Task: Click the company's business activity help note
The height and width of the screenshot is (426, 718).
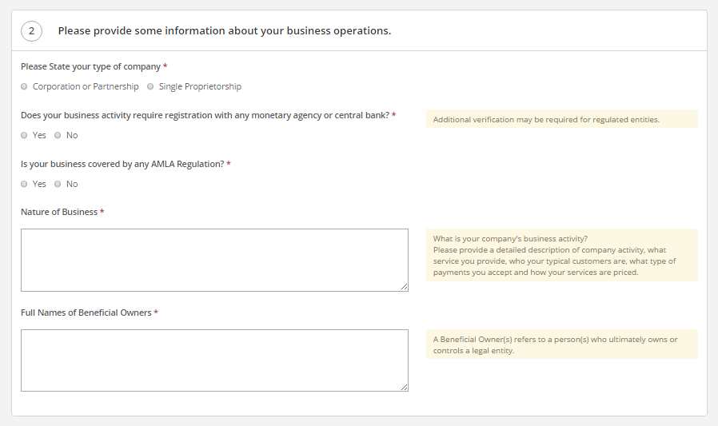Action: point(562,255)
